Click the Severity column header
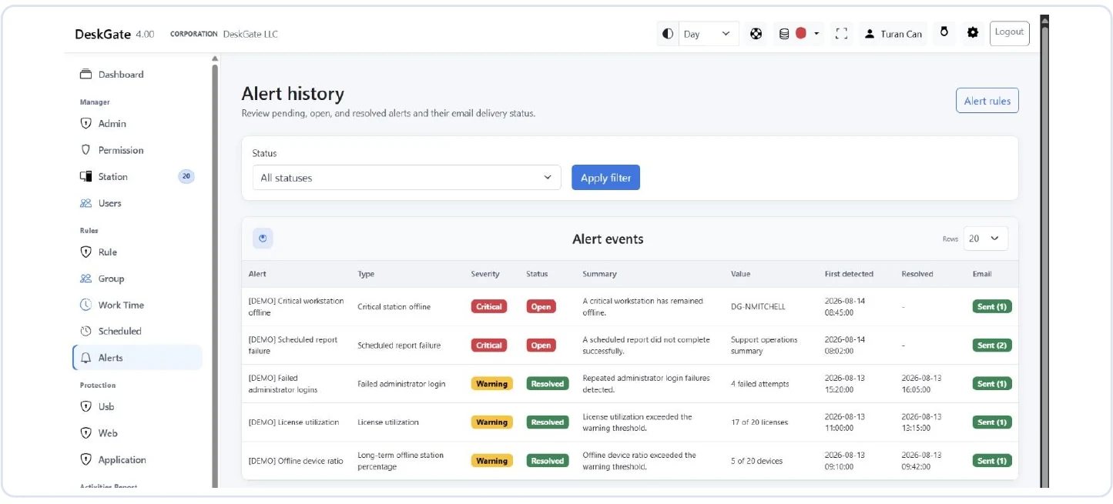 (x=485, y=274)
